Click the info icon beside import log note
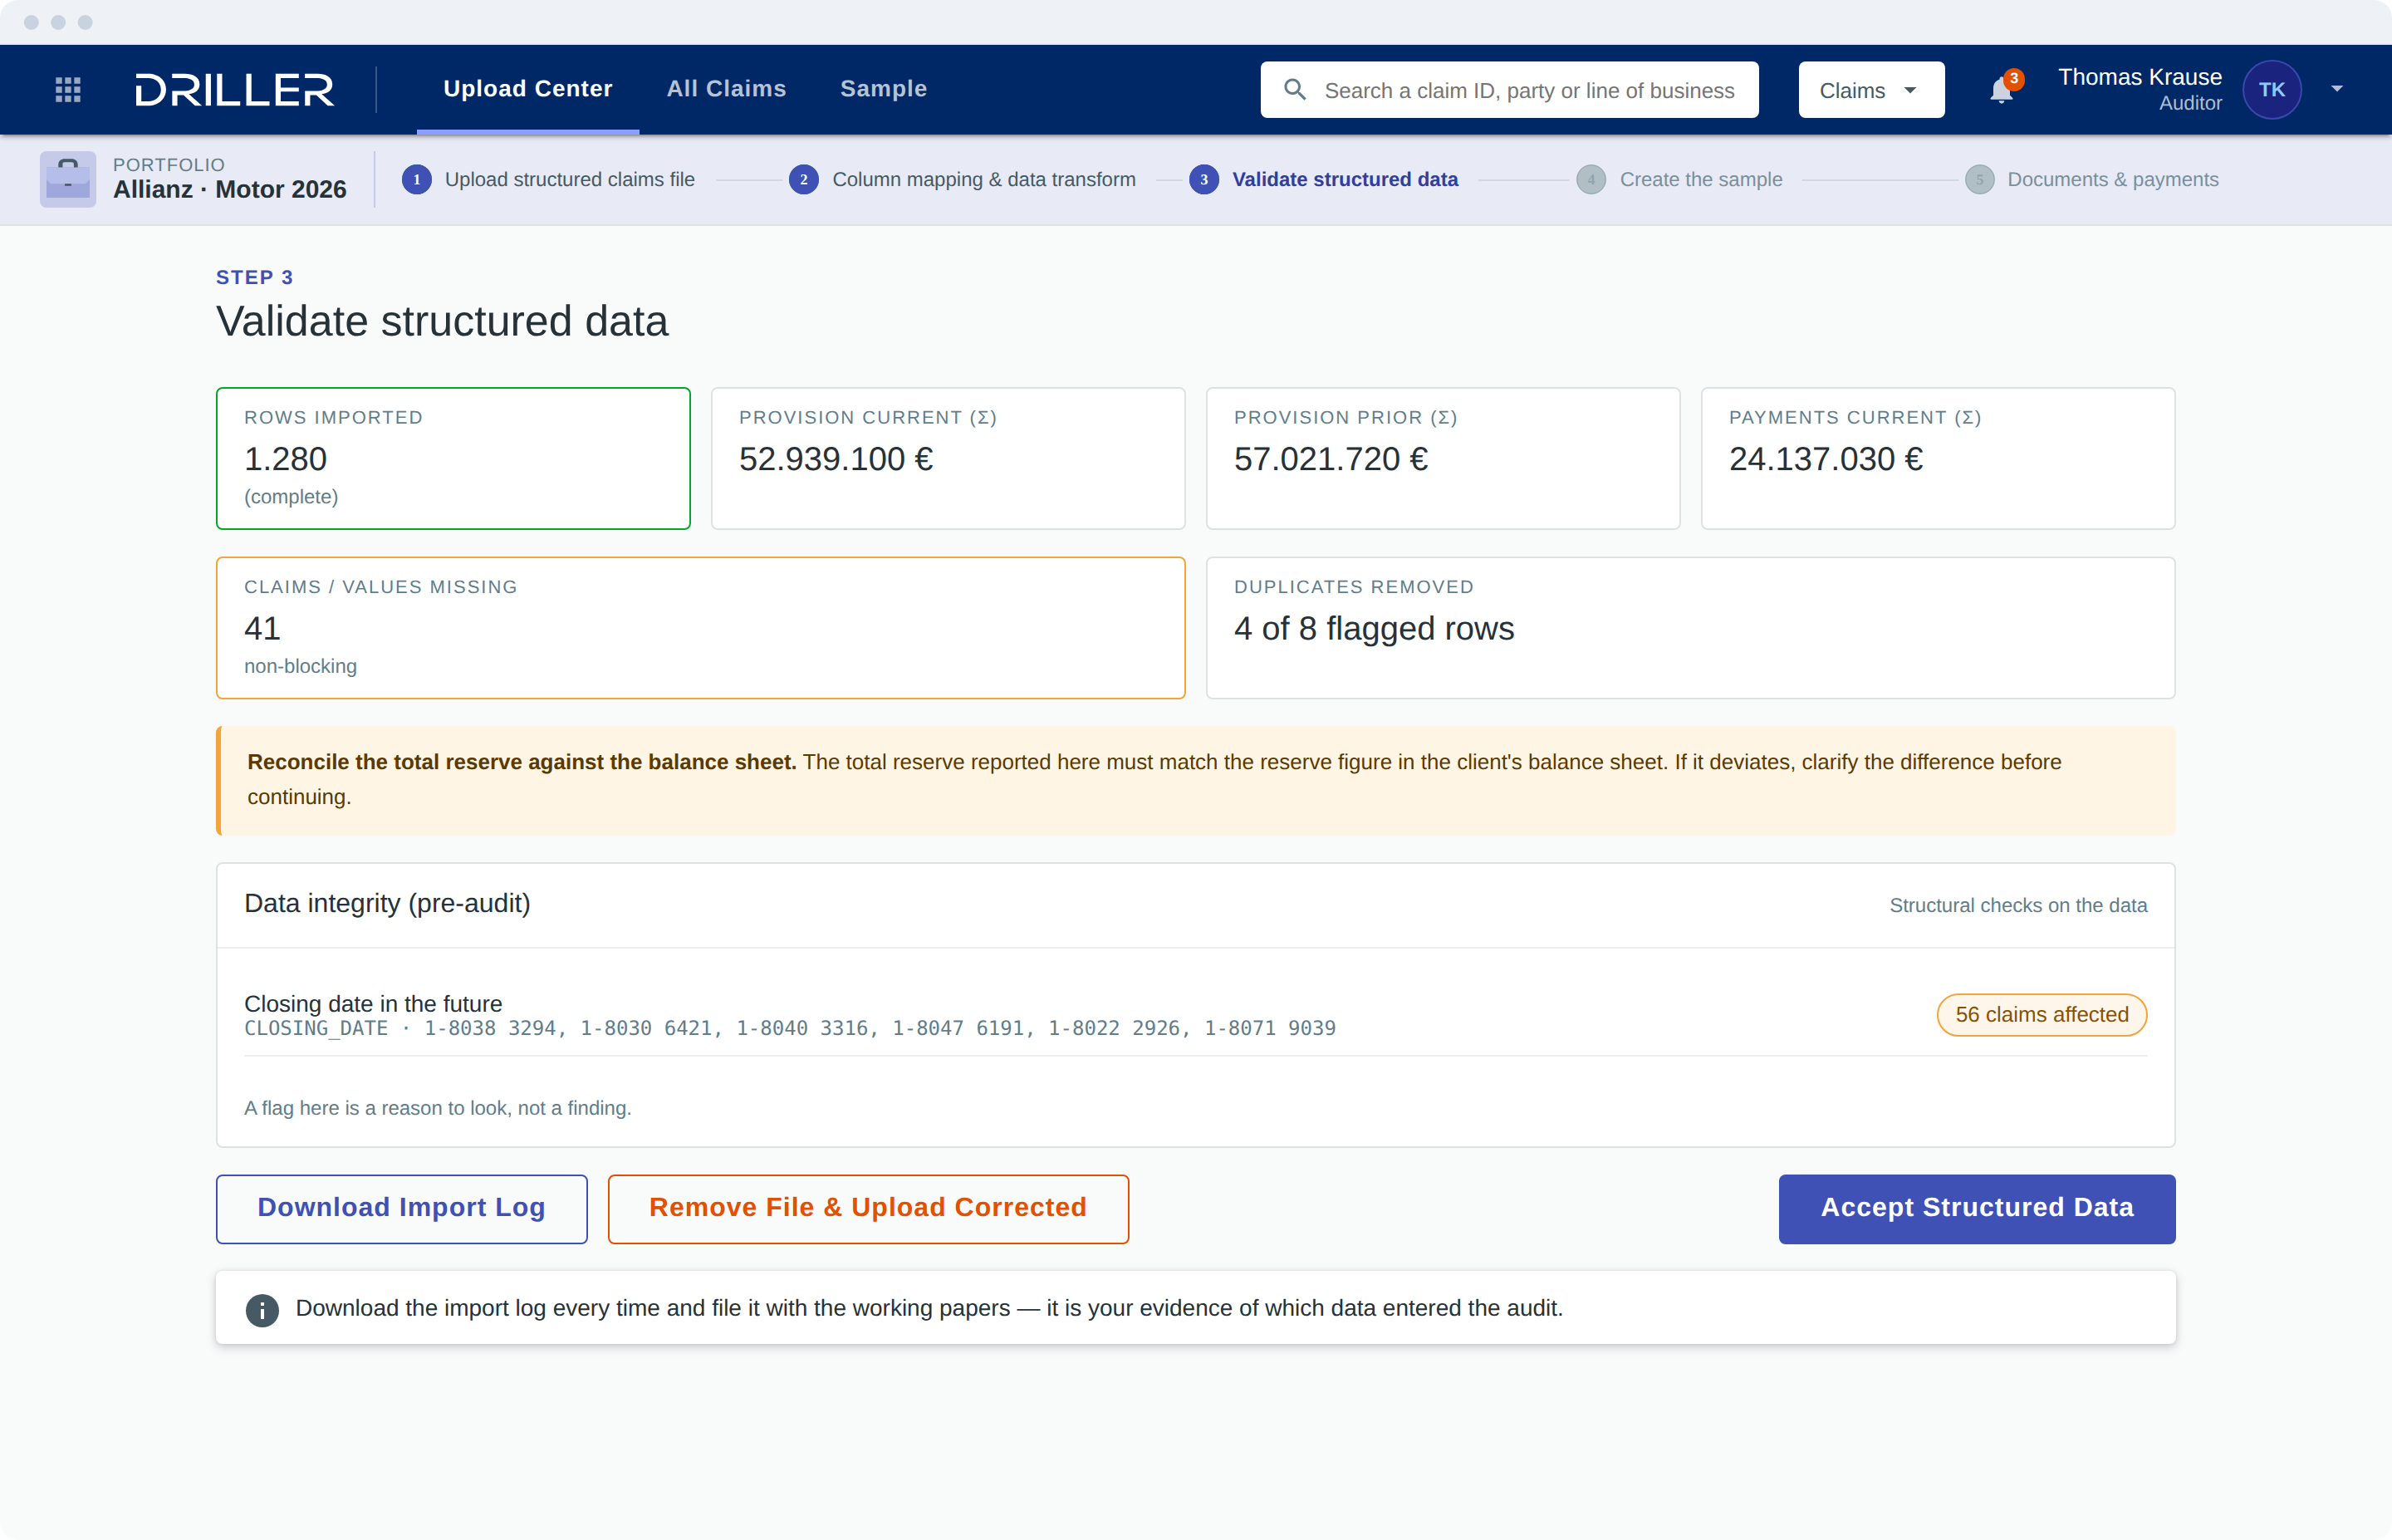Image resolution: width=2392 pixels, height=1540 pixels. pos(262,1310)
